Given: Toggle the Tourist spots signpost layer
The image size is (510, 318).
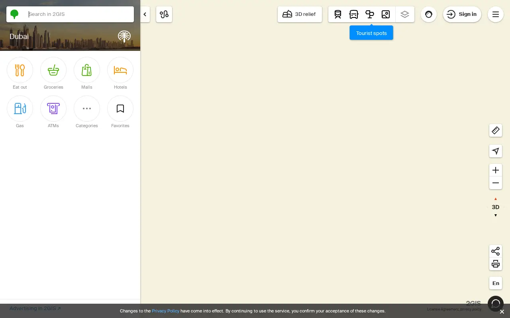Looking at the screenshot, I should coord(370,14).
